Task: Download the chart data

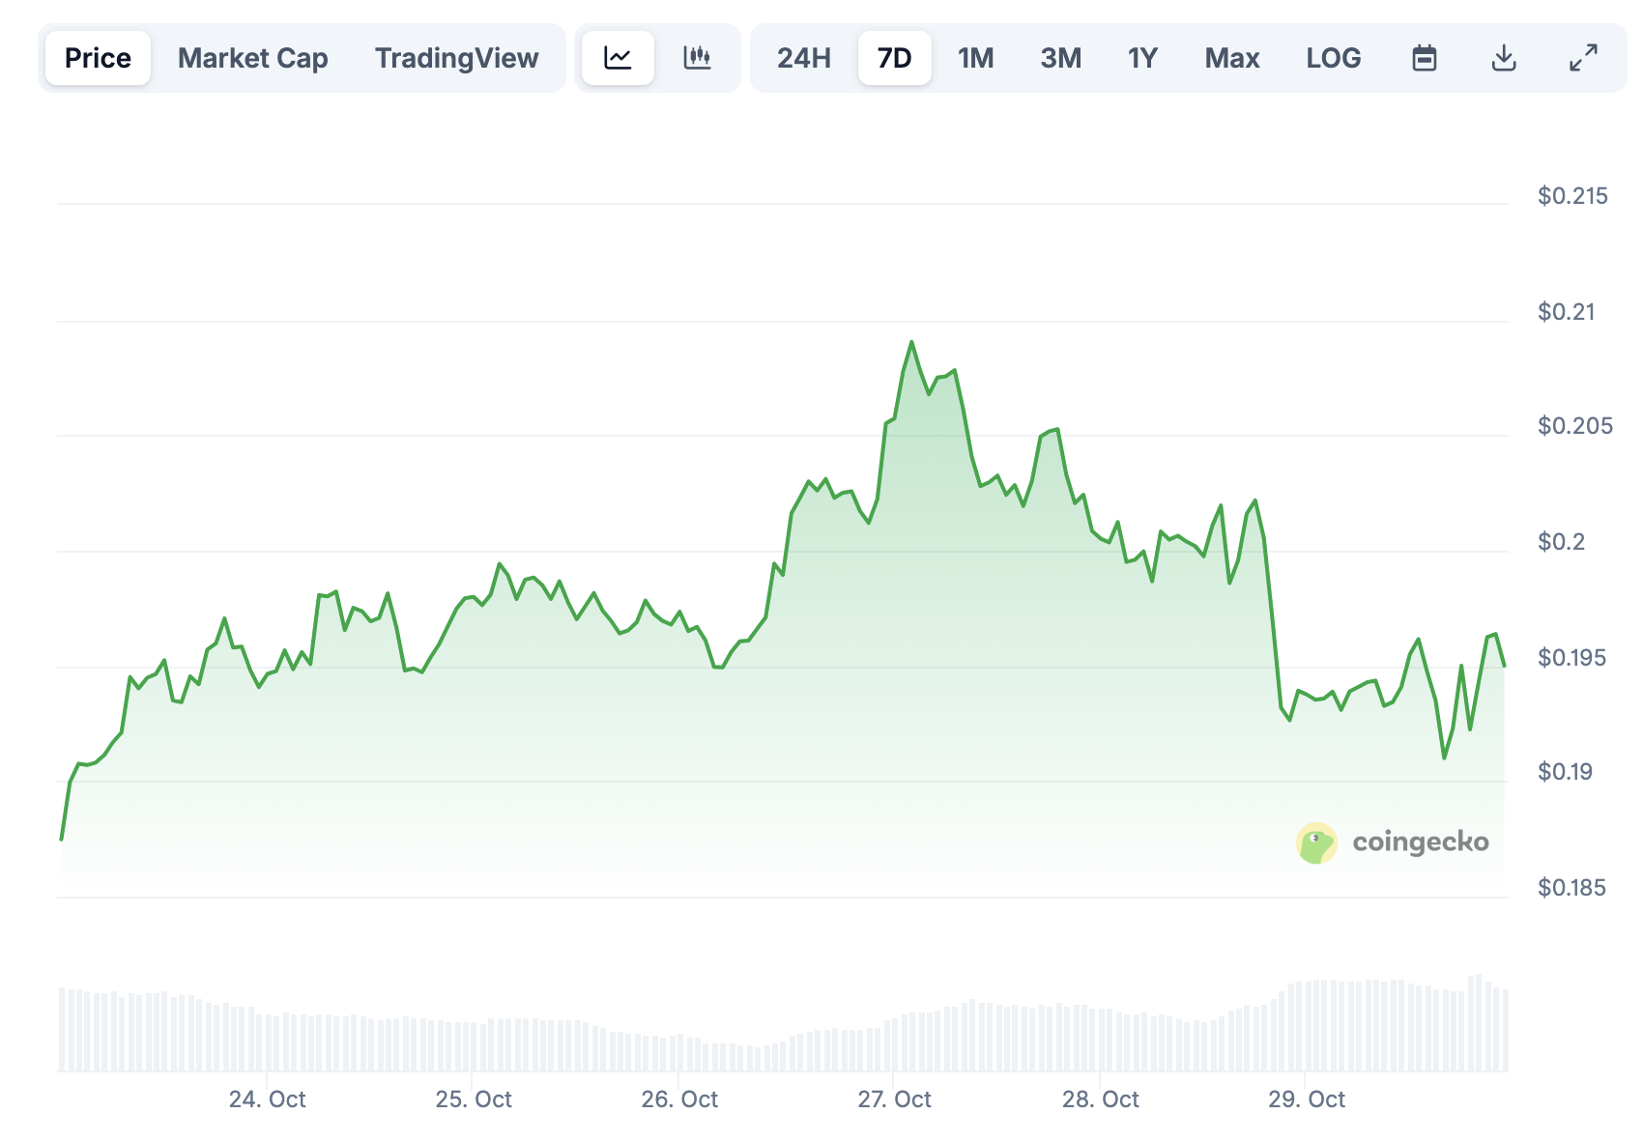Action: pos(1504,58)
